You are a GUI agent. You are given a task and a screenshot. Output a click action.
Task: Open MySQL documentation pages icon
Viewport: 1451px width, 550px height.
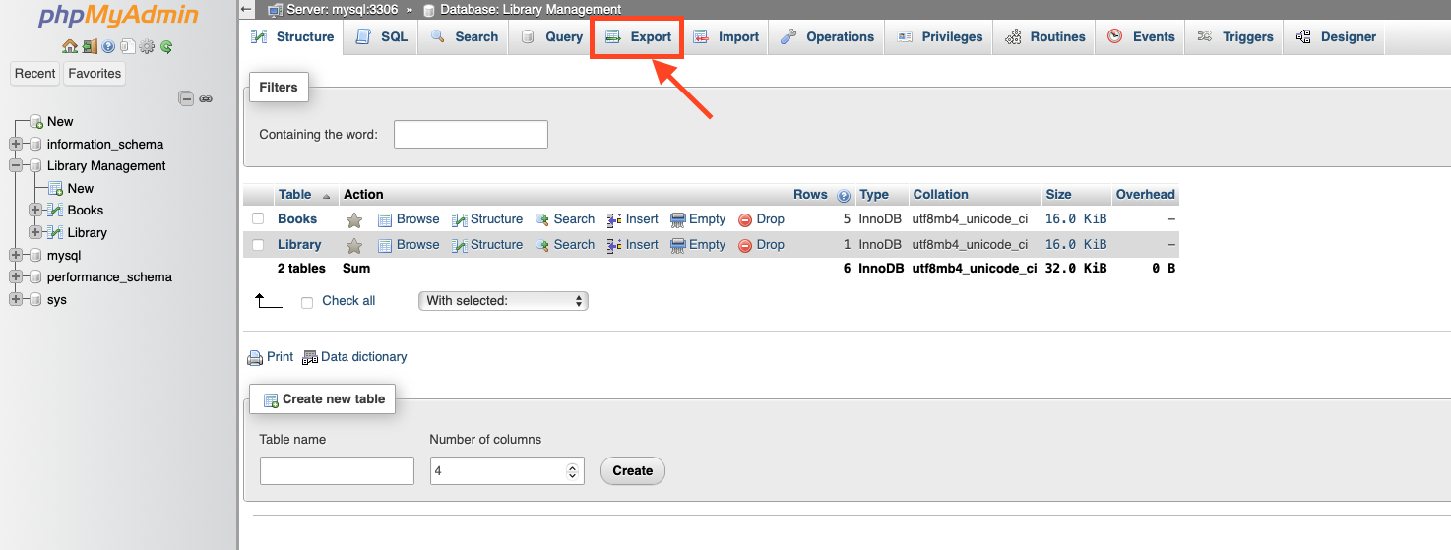127,46
